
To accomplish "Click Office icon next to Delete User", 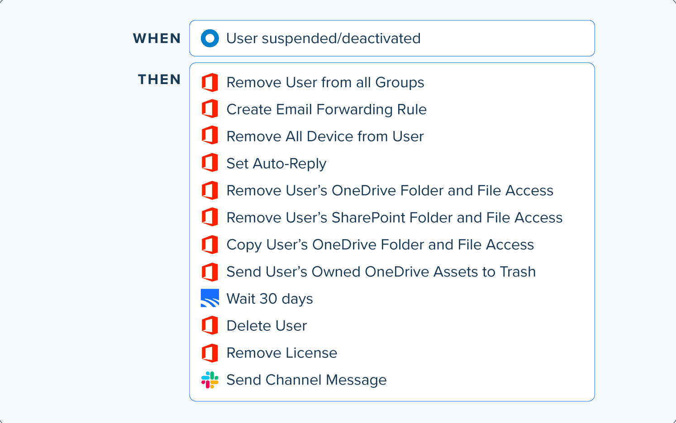I will point(210,325).
